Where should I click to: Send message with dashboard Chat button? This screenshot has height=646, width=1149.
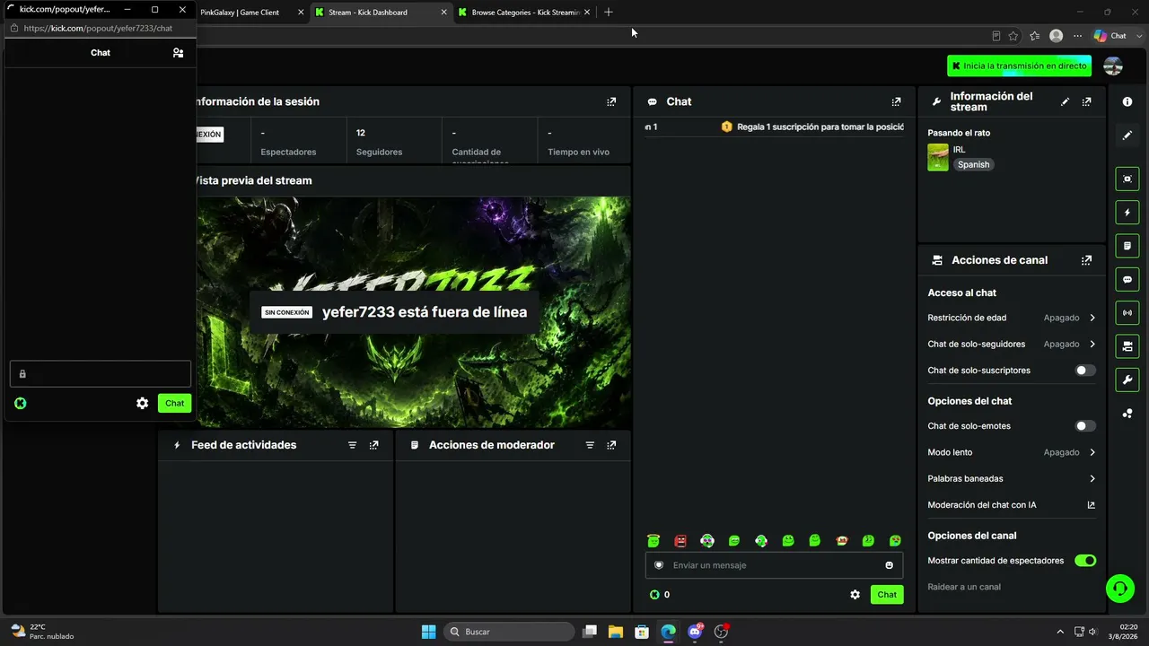click(x=887, y=595)
